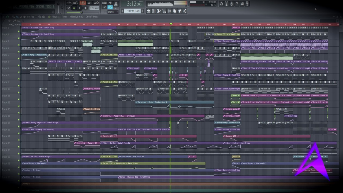Switch between pattern and song mode
Screen dimensions: 343x193
click(x=69, y=8)
